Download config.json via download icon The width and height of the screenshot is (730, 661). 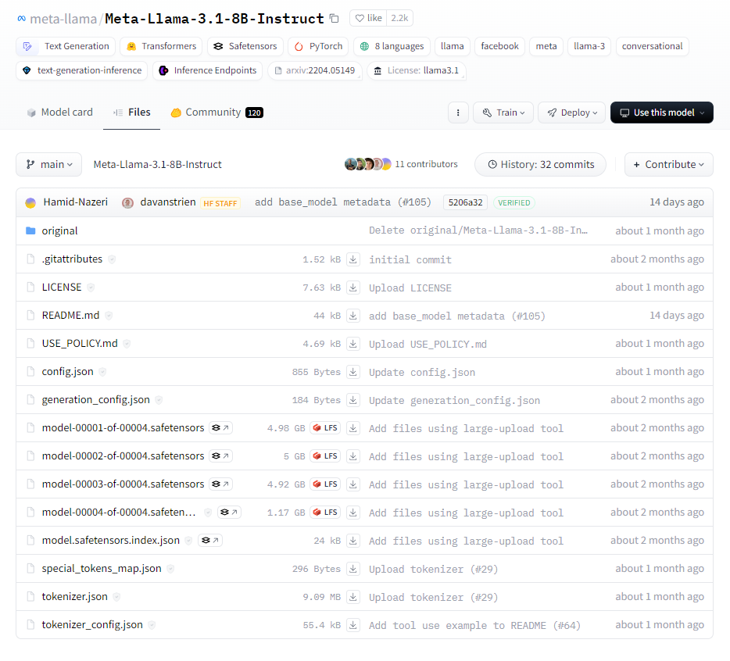[353, 372]
